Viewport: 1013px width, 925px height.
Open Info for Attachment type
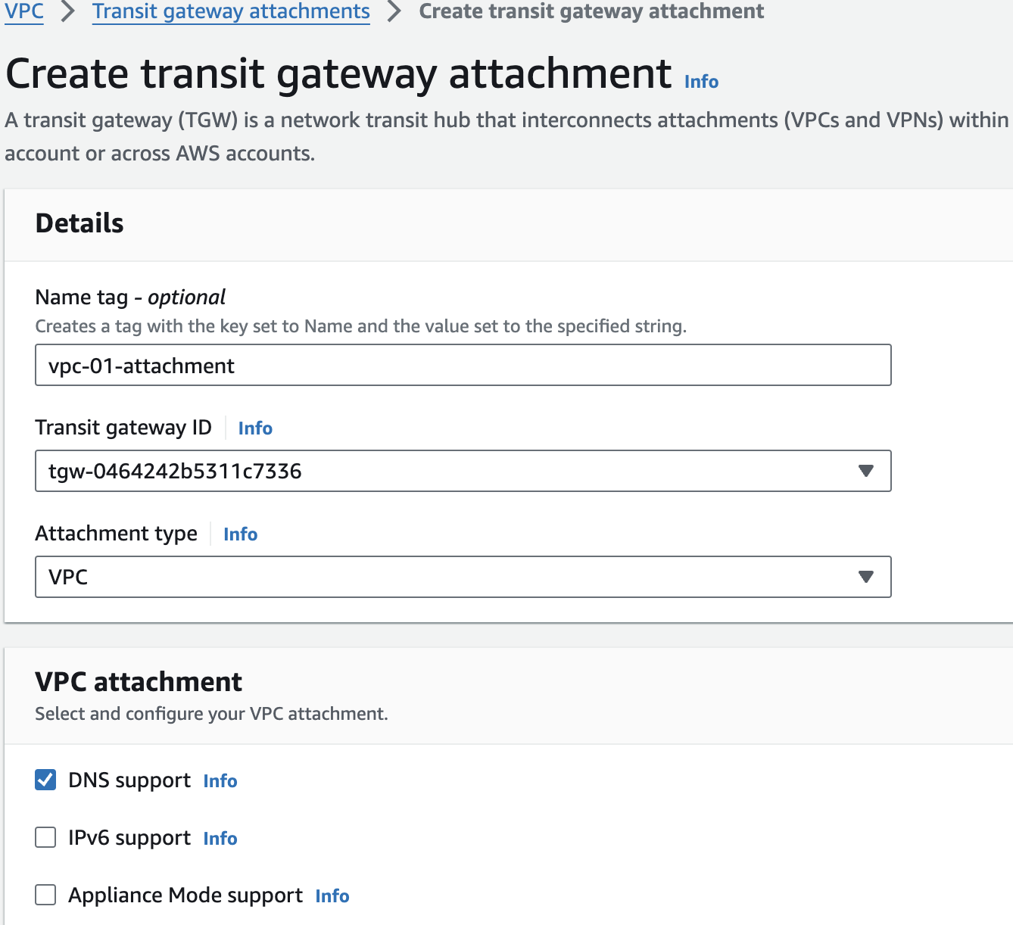pos(241,534)
